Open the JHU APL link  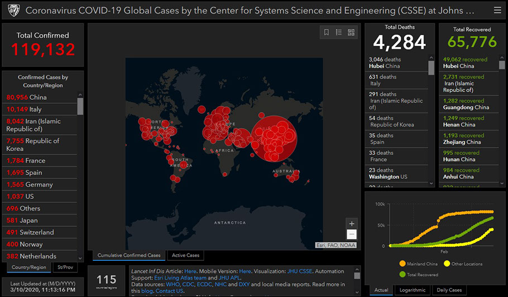(229, 277)
